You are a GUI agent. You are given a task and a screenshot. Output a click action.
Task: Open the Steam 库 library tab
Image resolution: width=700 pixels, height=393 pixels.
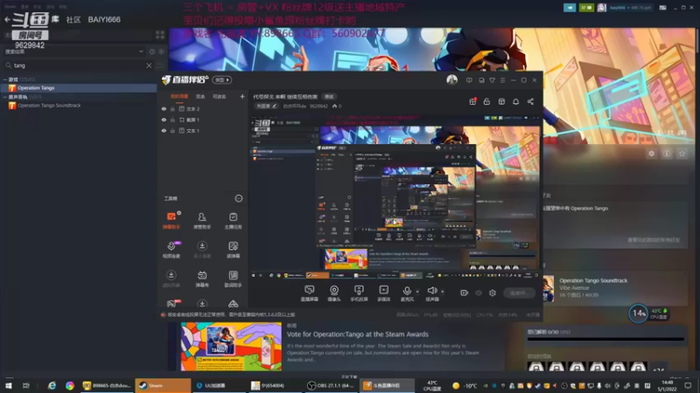(55, 19)
